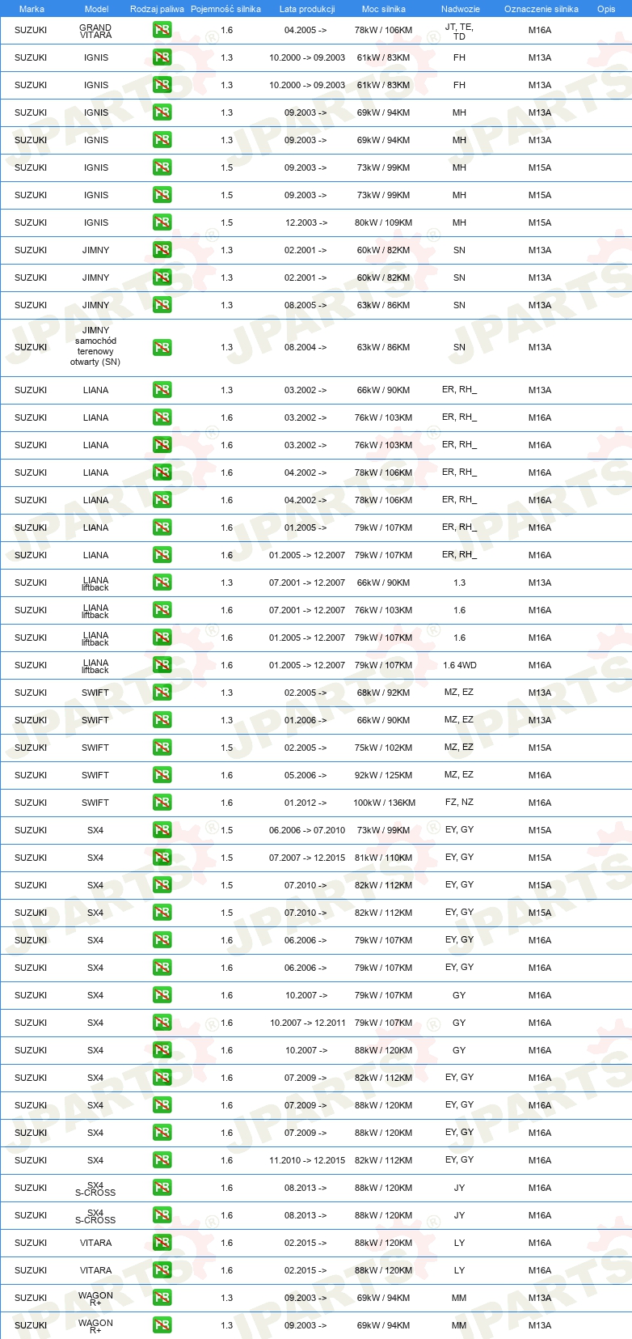Click fuel icon for SX4 81kW / 110KM row

(162, 858)
